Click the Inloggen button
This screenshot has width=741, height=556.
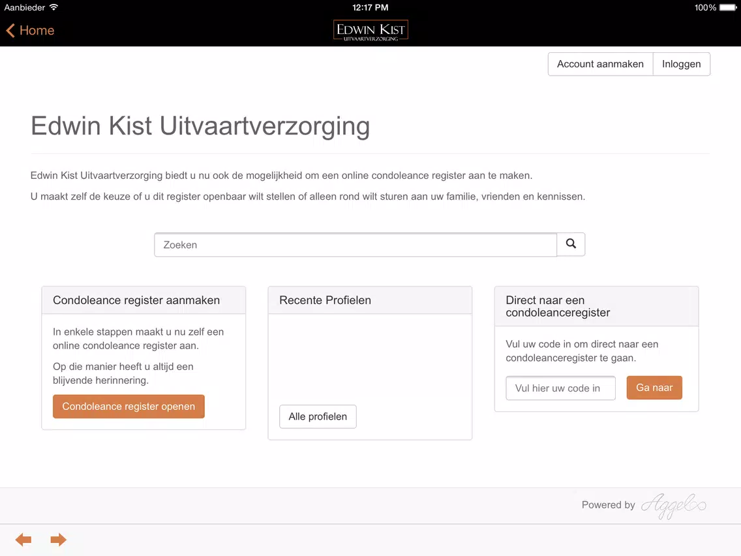tap(681, 64)
